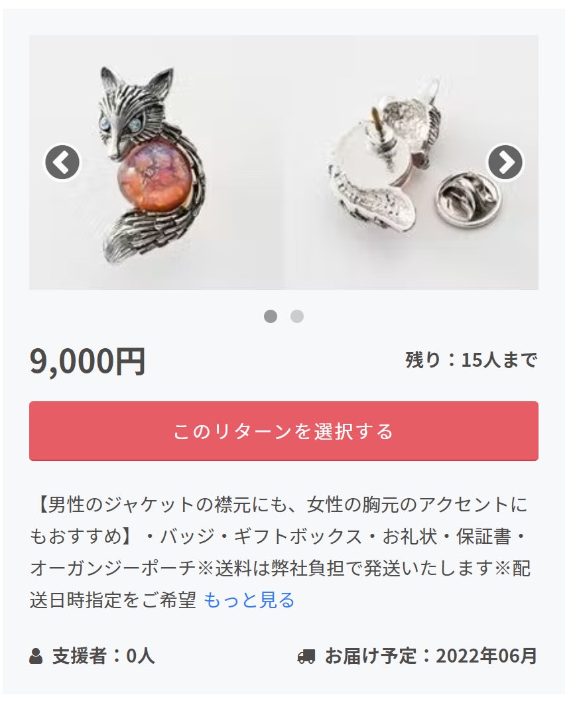The height and width of the screenshot is (703, 573).
Task: Select the first carousel pagination dot
Action: tap(271, 316)
